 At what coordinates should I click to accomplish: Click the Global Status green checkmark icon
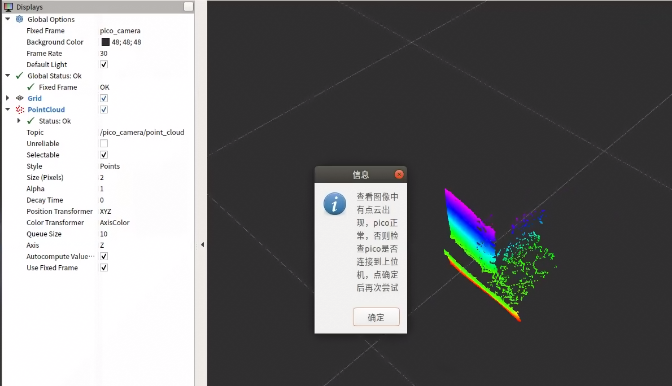click(20, 76)
